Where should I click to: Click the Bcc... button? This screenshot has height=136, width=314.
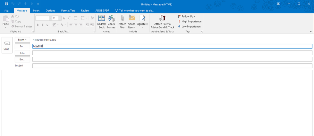coord(22,59)
